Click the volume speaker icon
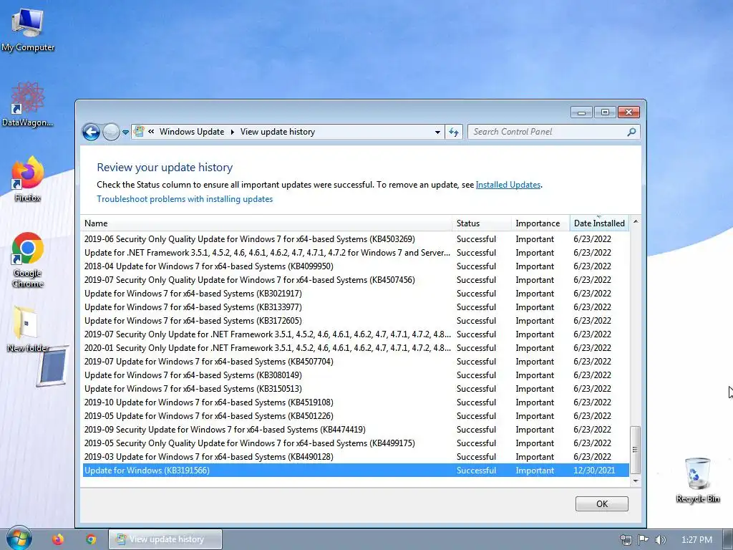The image size is (733, 550). (660, 540)
